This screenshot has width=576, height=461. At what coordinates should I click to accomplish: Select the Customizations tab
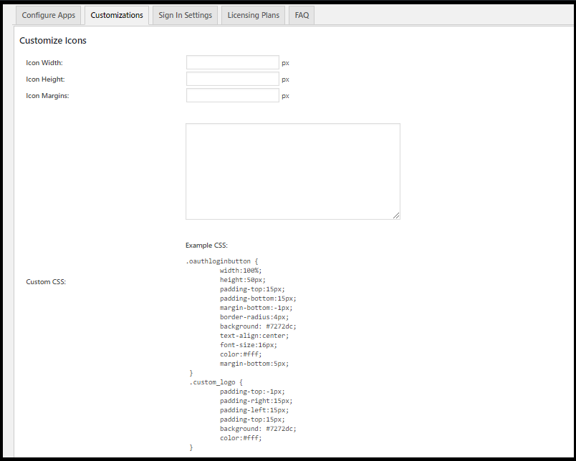coord(117,16)
